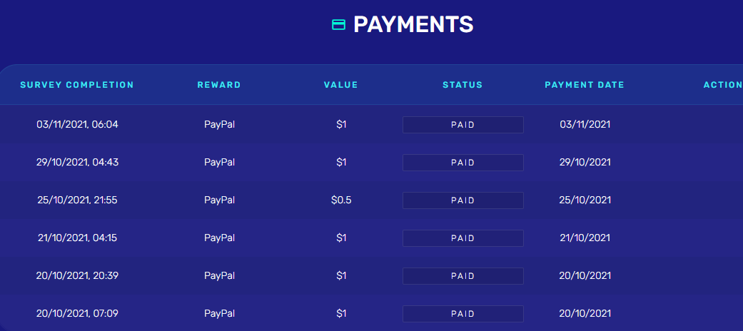Click the PAID status for 20/10/2021, 20:39
Screen dimensions: 743x331
click(463, 276)
